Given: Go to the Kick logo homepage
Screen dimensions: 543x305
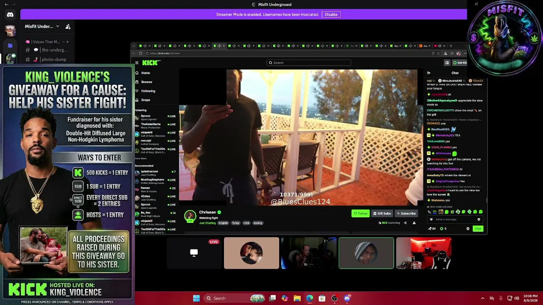Looking at the screenshot, I should 151,63.
